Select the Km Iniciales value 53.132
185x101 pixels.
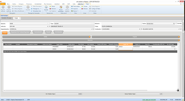(91, 49)
